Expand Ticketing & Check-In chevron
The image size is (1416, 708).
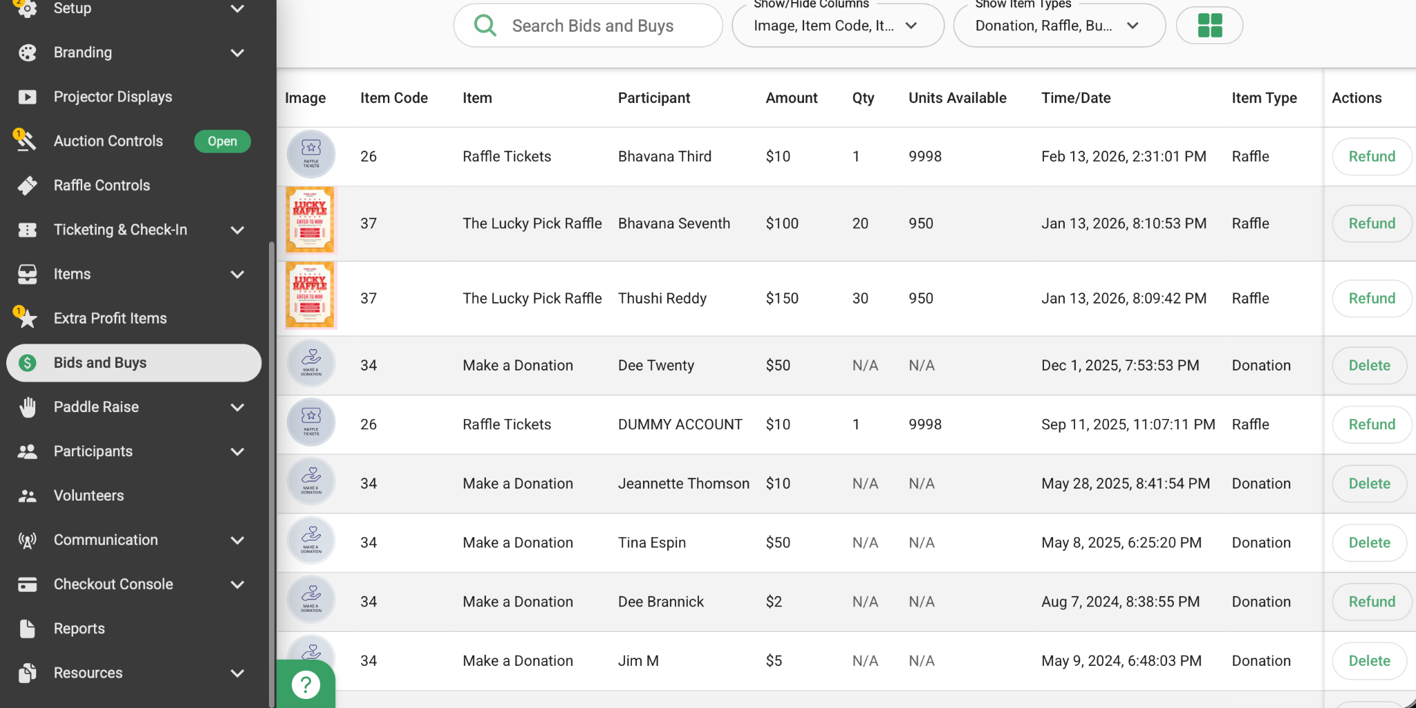(x=237, y=230)
